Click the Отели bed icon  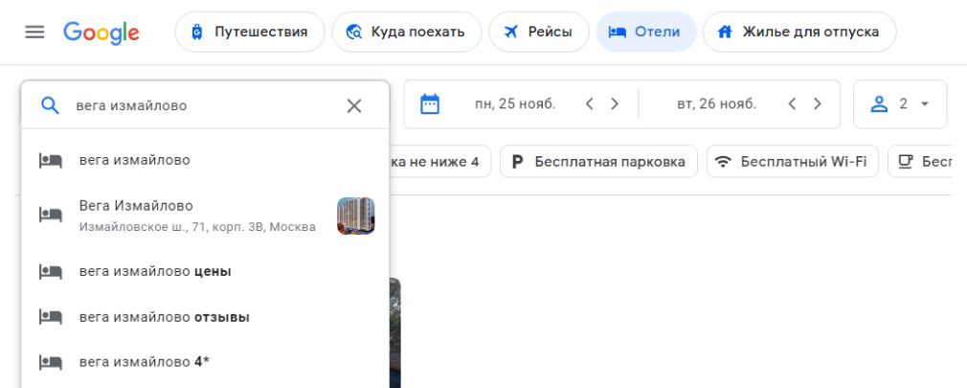pos(618,32)
